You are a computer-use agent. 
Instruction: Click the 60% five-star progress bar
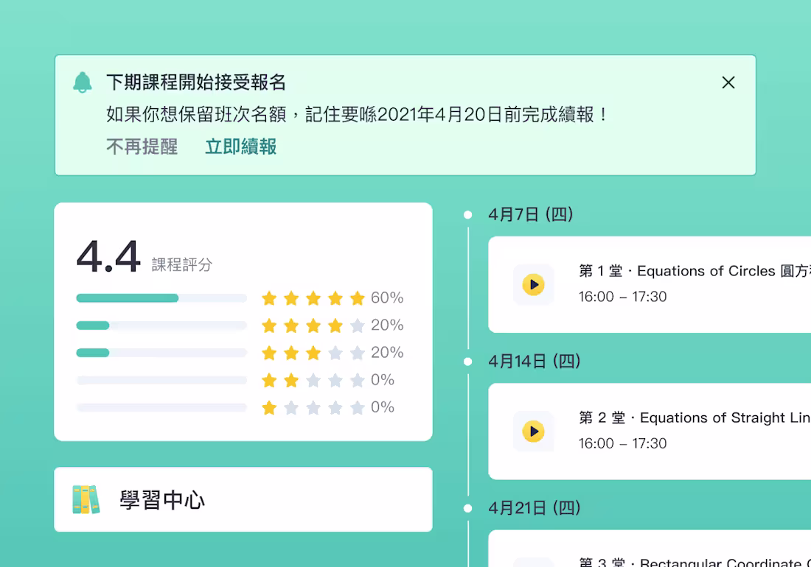coord(161,297)
